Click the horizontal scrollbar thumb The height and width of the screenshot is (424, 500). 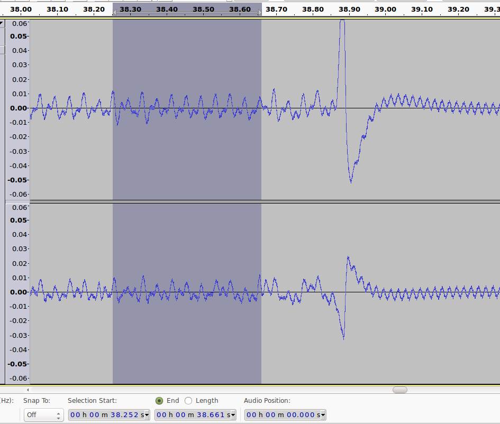click(x=400, y=390)
